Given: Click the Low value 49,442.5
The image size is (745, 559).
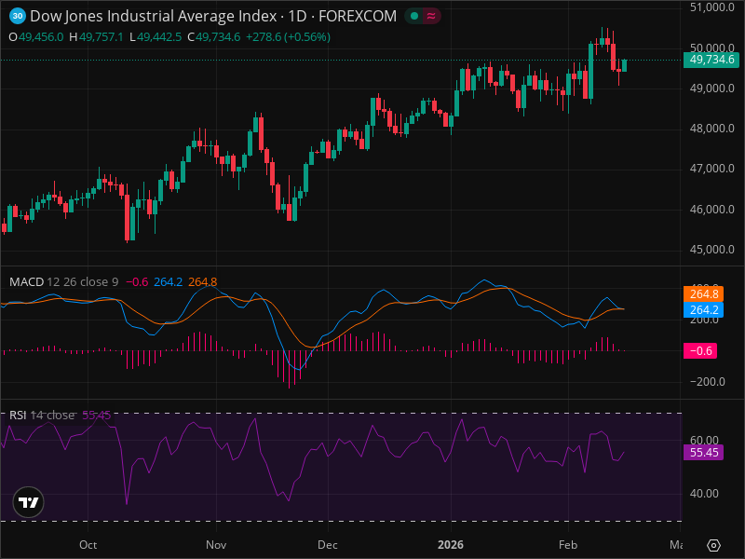Looking at the screenshot, I should [159, 37].
